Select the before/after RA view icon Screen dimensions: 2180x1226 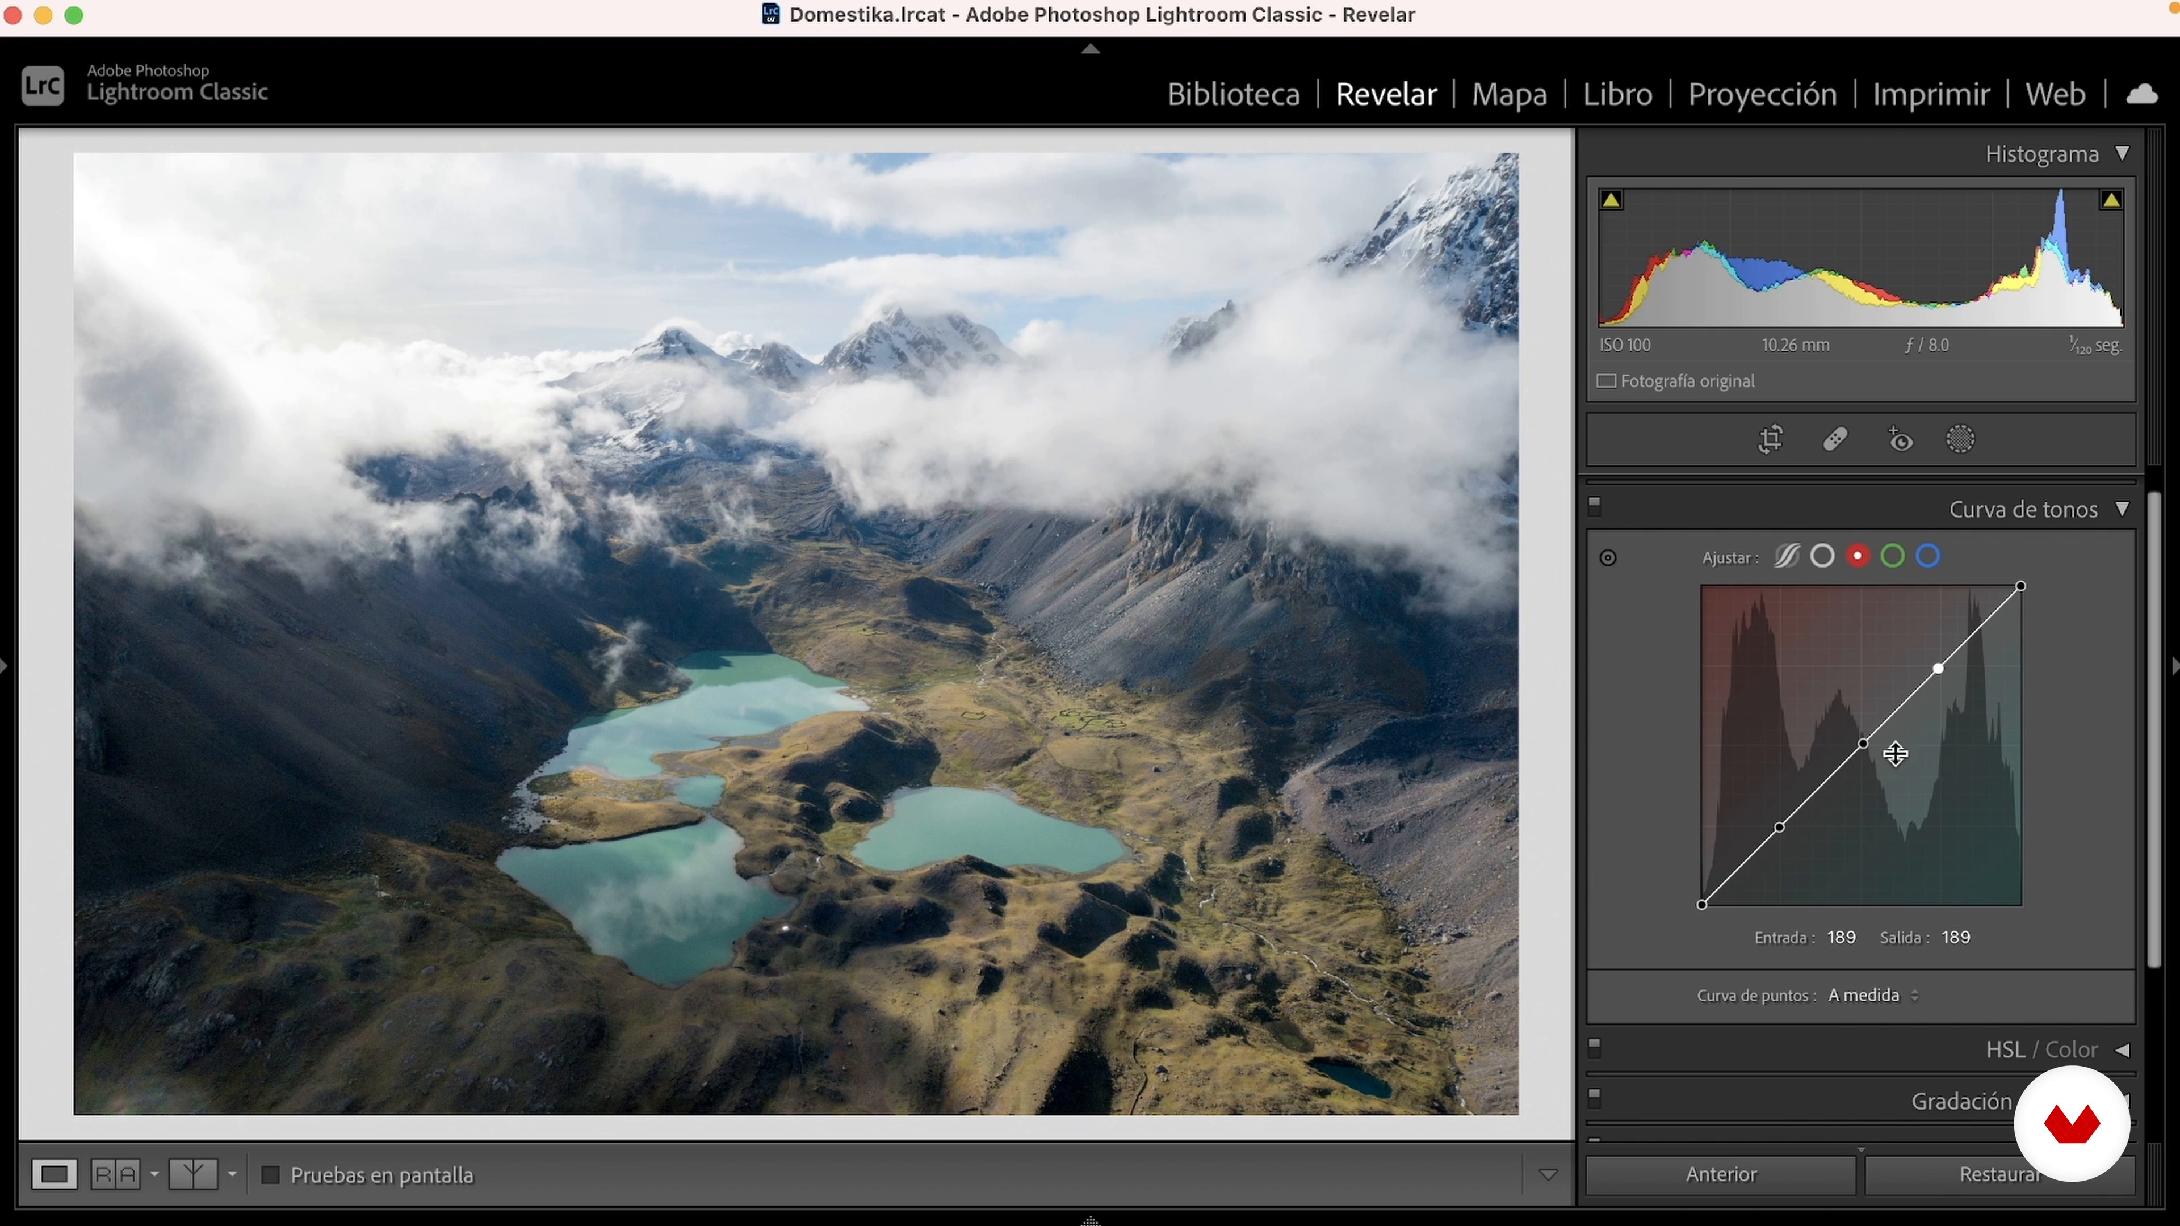coord(116,1175)
